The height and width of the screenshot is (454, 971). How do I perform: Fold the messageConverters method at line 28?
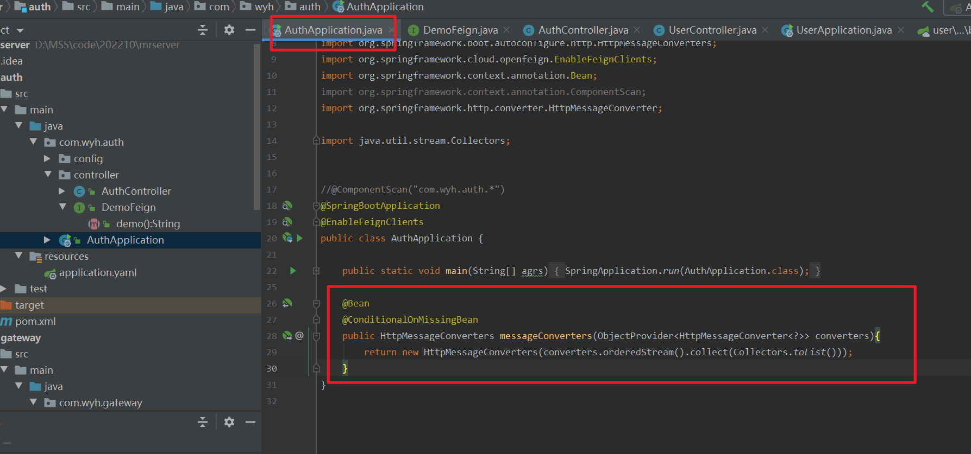316,336
